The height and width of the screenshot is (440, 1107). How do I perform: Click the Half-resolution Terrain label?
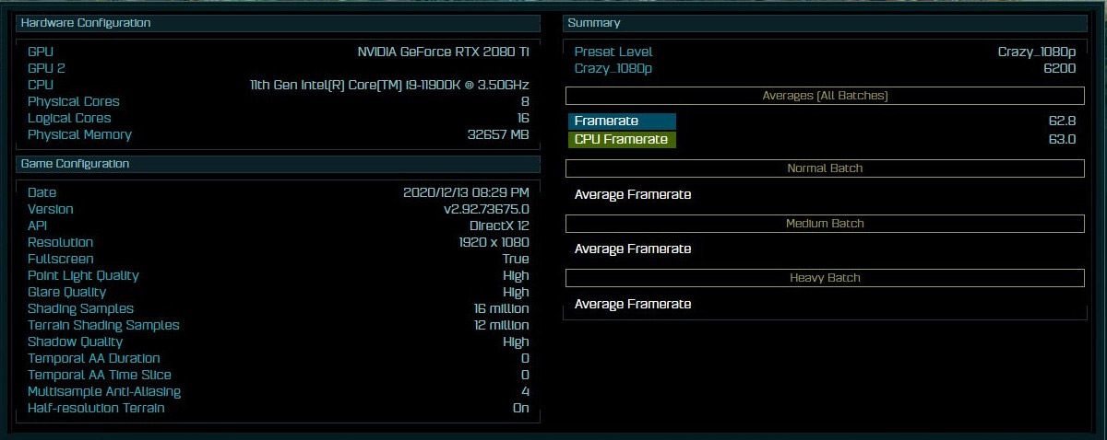pos(96,408)
